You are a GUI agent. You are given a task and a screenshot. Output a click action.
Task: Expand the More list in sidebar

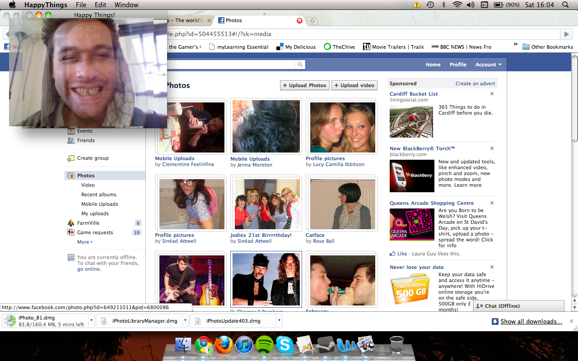click(84, 242)
